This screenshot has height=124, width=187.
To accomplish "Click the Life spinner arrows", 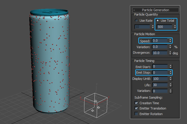I will (x=170, y=85).
